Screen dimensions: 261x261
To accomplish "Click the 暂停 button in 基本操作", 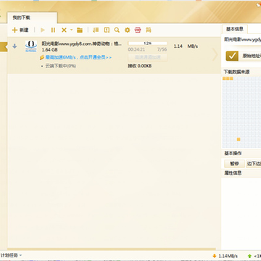I will pyautogui.click(x=234, y=164).
